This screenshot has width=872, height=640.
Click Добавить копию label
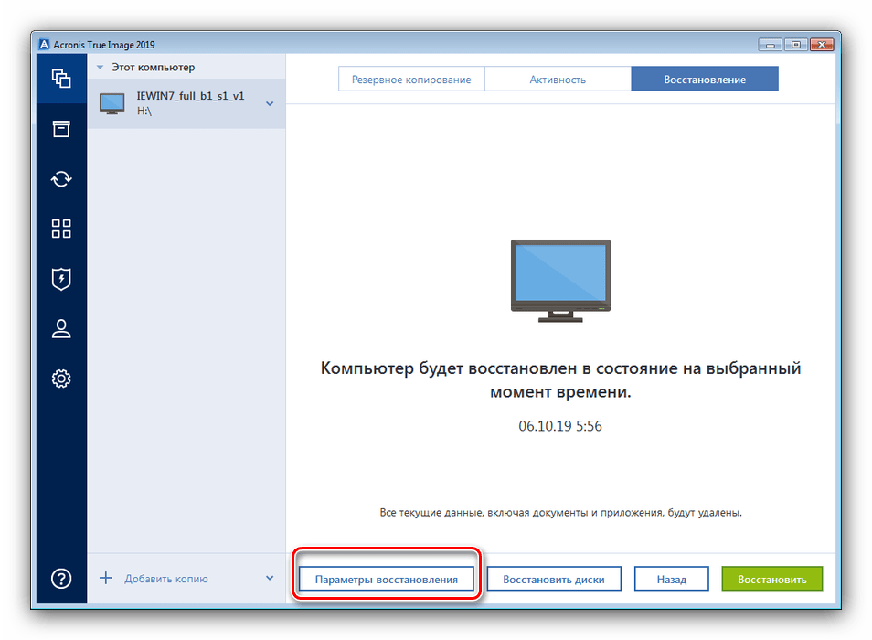(x=166, y=579)
